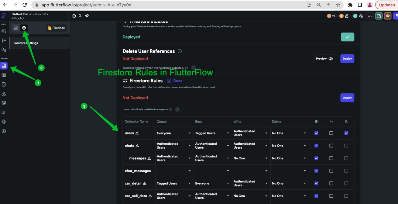The width and height of the screenshot is (398, 204).
Task: Deploy the Delete User References function
Action: [347, 59]
